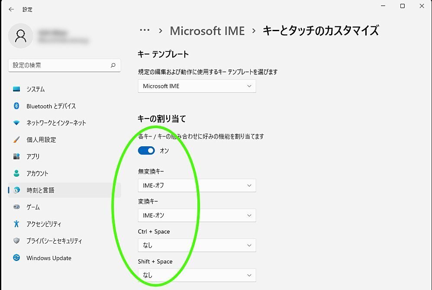Click the ゲーム controller icon
Viewport: 432px width, 290px height.
pyautogui.click(x=16, y=207)
